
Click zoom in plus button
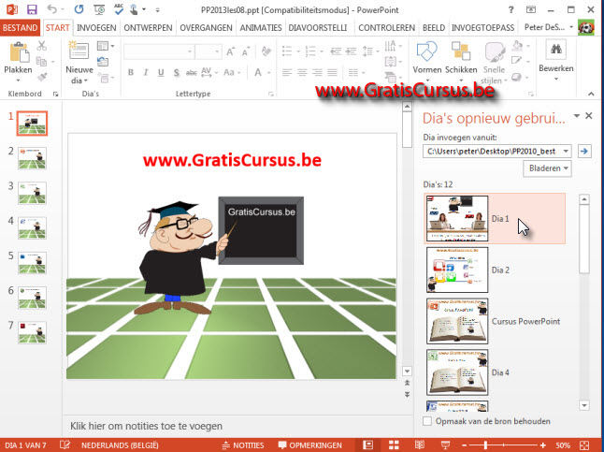tap(543, 445)
